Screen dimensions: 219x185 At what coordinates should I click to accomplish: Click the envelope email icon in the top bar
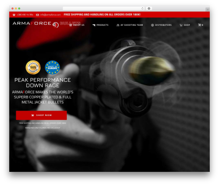pos(38,15)
